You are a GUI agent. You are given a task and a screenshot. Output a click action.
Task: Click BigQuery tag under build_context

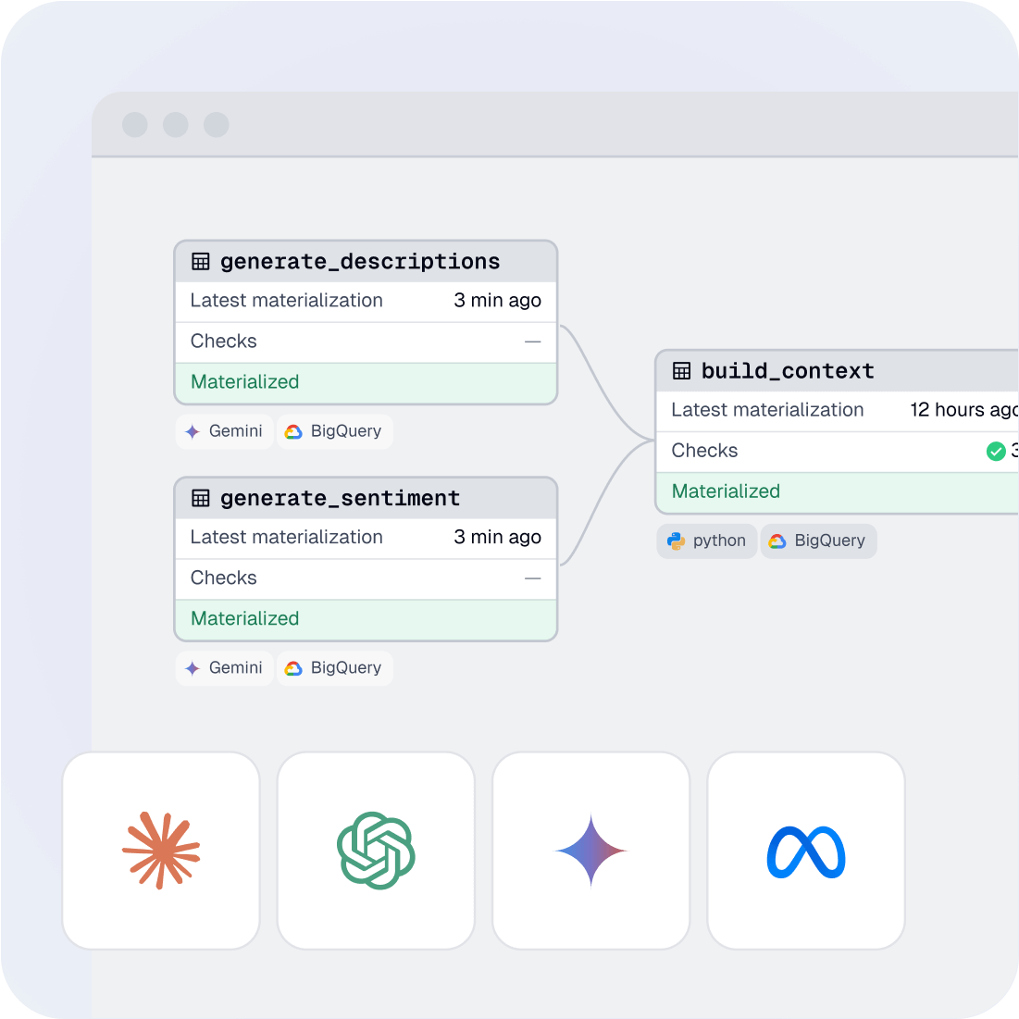tap(818, 541)
